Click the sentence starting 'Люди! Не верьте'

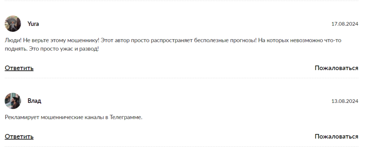[x=52, y=41]
